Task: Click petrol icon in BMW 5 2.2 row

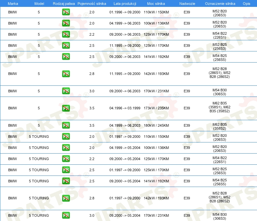Action: pos(66,34)
